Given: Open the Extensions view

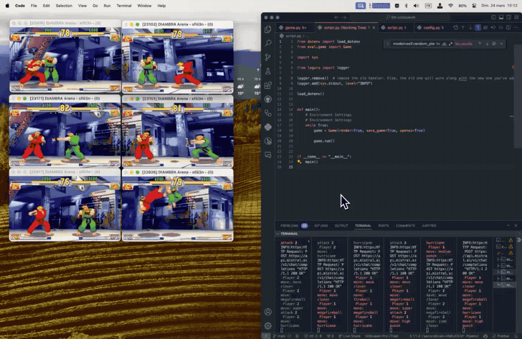Looking at the screenshot, I should pos(268,85).
